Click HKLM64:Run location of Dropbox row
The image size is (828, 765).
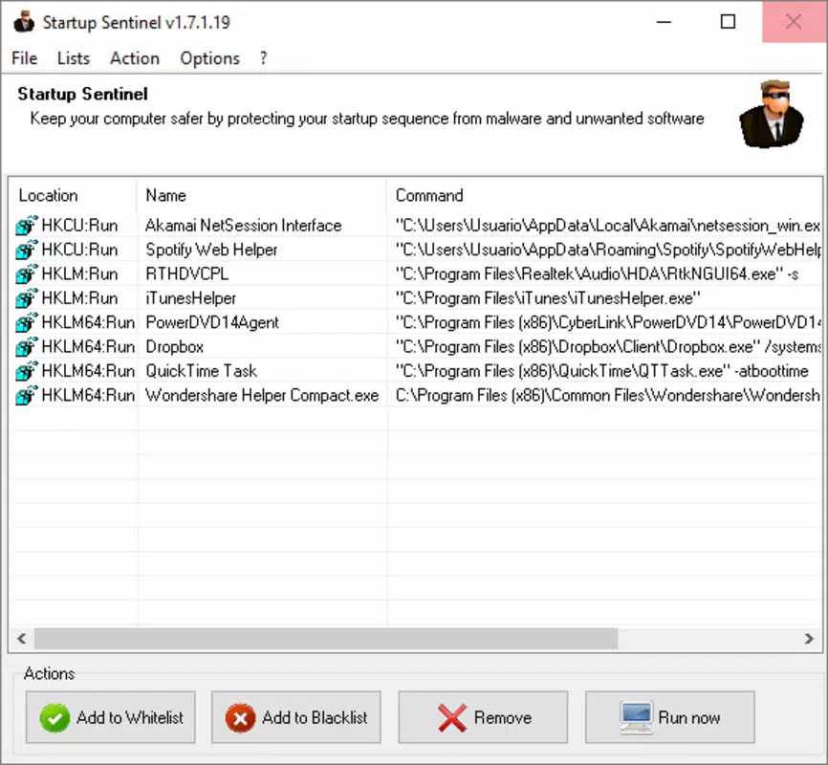[88, 347]
